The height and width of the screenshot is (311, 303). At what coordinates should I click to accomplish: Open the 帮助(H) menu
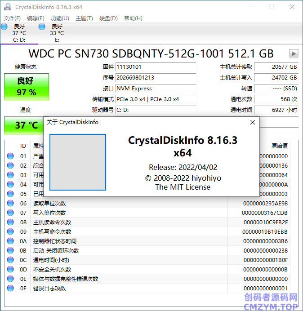pos(133,18)
